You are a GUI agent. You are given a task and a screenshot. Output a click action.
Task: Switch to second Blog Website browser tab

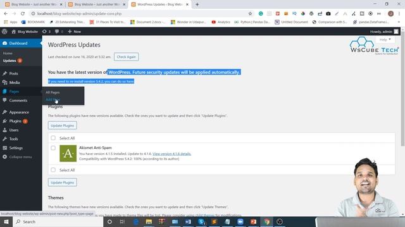coord(97,4)
